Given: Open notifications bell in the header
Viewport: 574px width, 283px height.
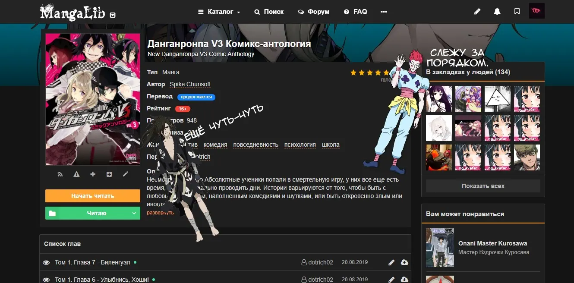Looking at the screenshot, I should [497, 12].
